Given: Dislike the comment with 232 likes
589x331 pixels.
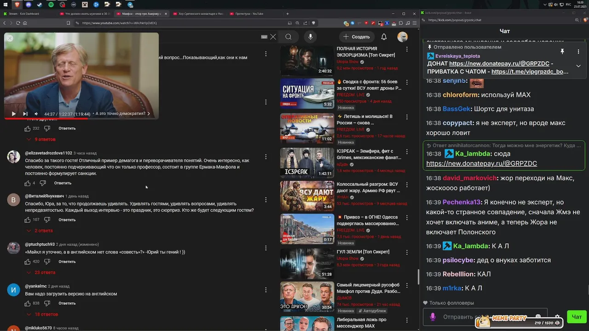Looking at the screenshot, I should click(x=47, y=128).
